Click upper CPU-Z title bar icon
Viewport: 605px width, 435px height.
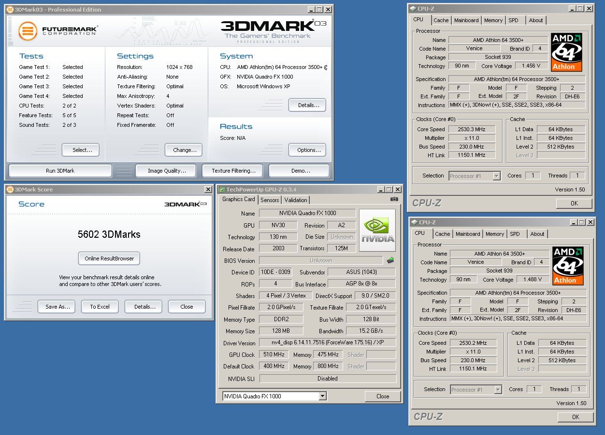(x=413, y=8)
